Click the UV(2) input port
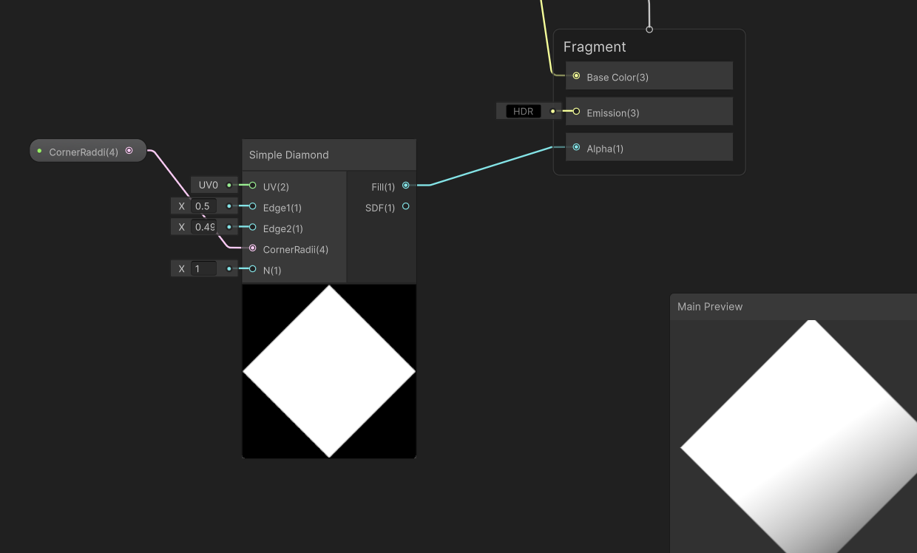 253,186
